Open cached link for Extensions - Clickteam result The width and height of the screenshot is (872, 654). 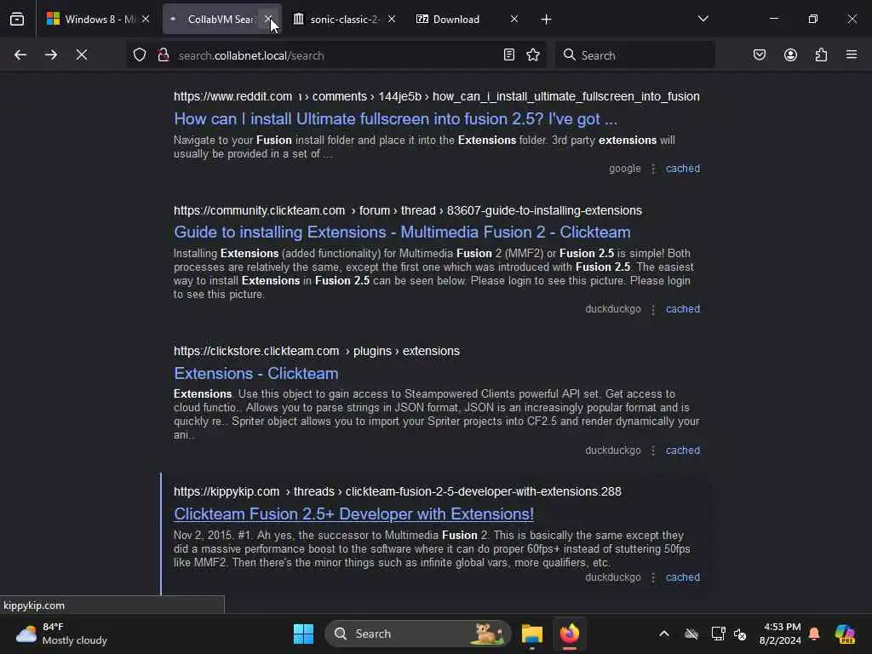pos(683,450)
